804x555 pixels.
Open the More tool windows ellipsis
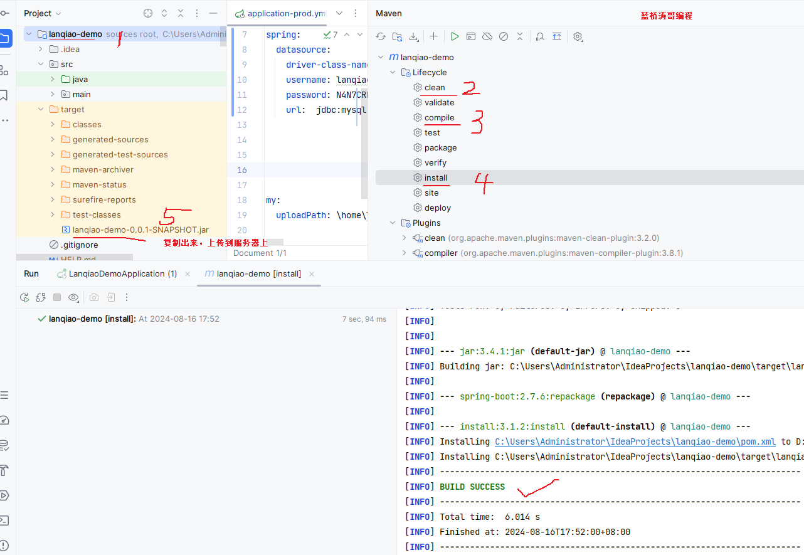pyautogui.click(x=4, y=120)
